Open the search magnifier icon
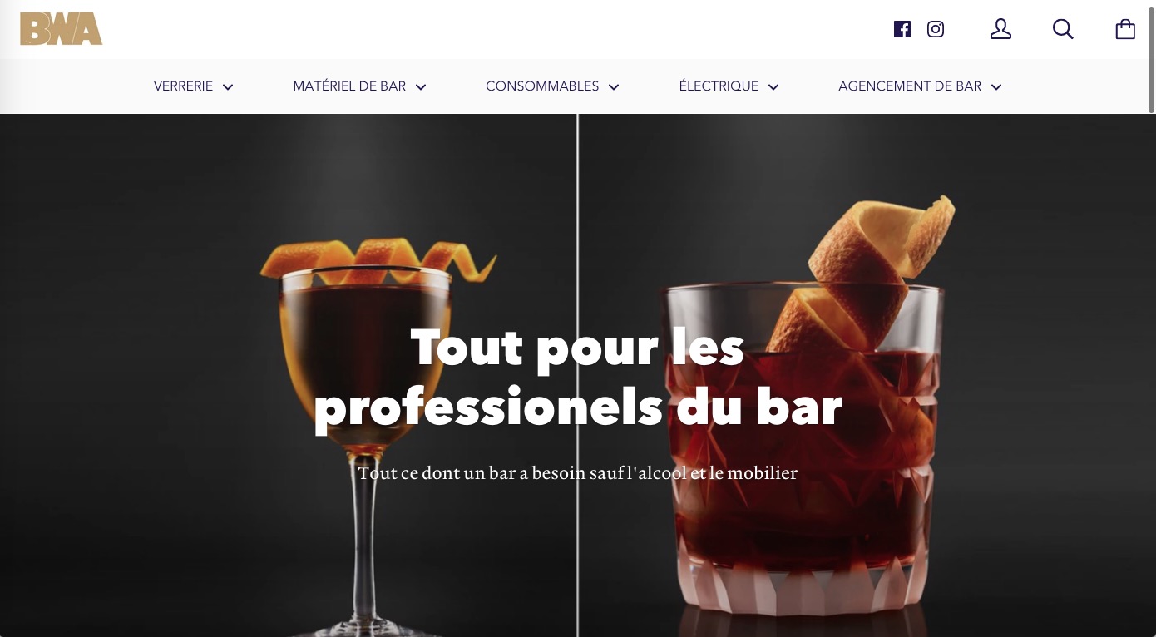The width and height of the screenshot is (1156, 637). coord(1063,30)
